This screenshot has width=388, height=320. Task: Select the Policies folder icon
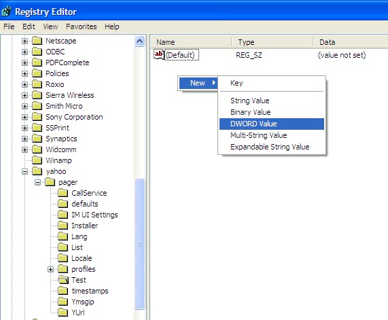pyautogui.click(x=37, y=73)
